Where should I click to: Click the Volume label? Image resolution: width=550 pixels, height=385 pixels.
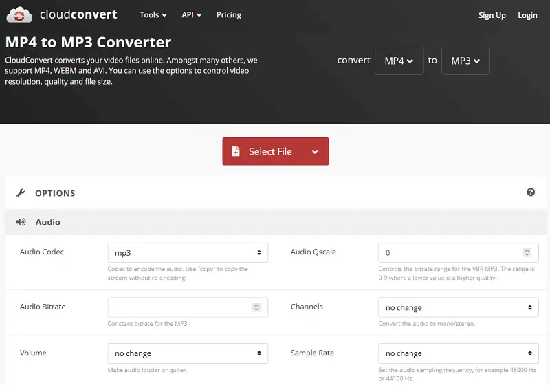click(x=33, y=353)
